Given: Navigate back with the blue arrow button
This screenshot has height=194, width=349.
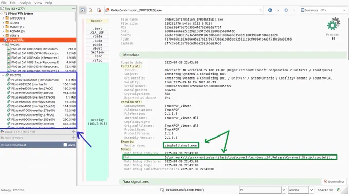Looking at the screenshot, I should click(270, 10).
